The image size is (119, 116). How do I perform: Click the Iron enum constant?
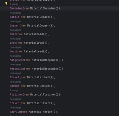click(x=13, y=43)
